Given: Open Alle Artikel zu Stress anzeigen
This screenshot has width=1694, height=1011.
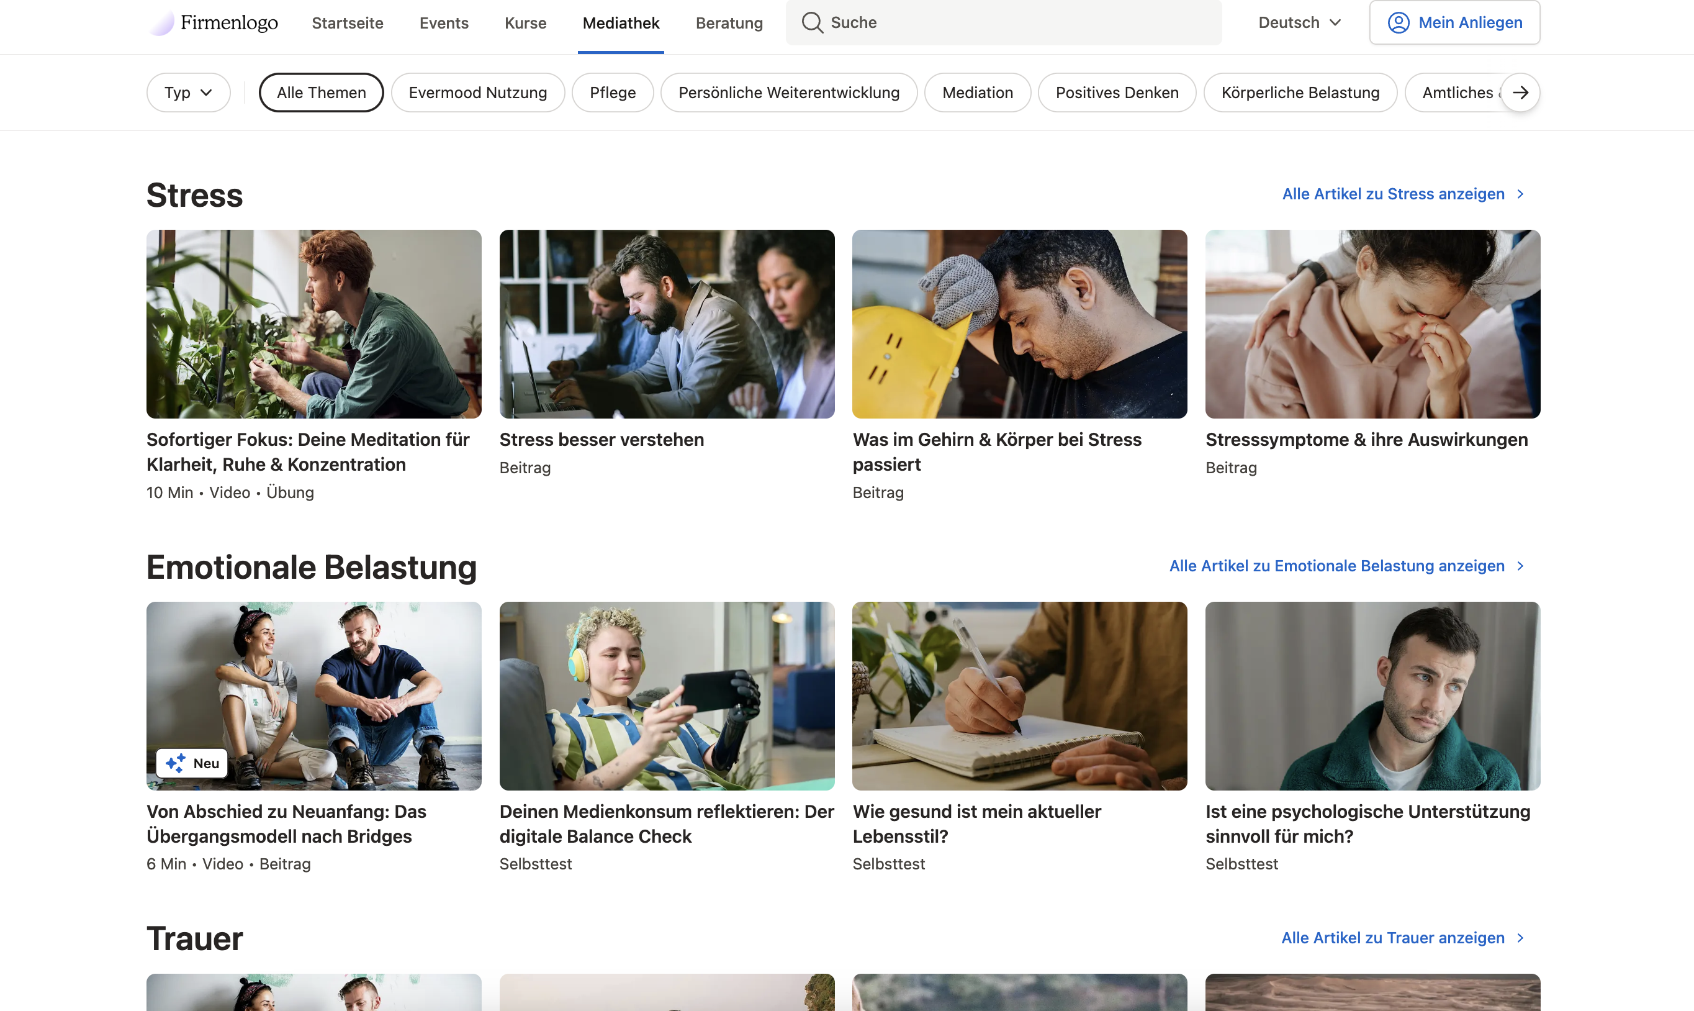Looking at the screenshot, I should (x=1392, y=194).
